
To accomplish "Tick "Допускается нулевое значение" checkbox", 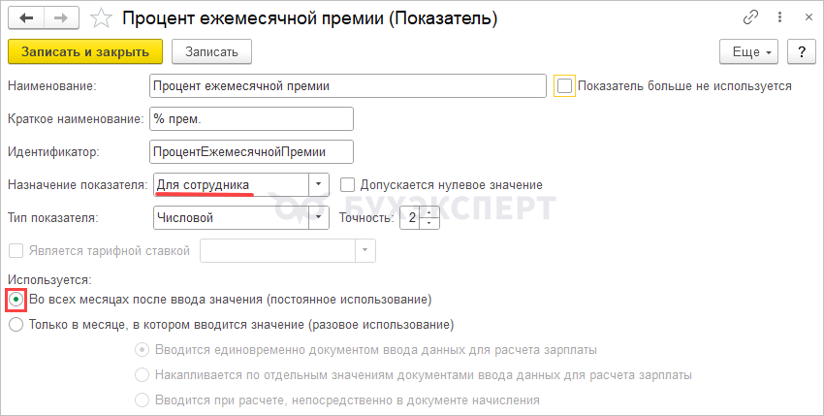I will pos(348,184).
